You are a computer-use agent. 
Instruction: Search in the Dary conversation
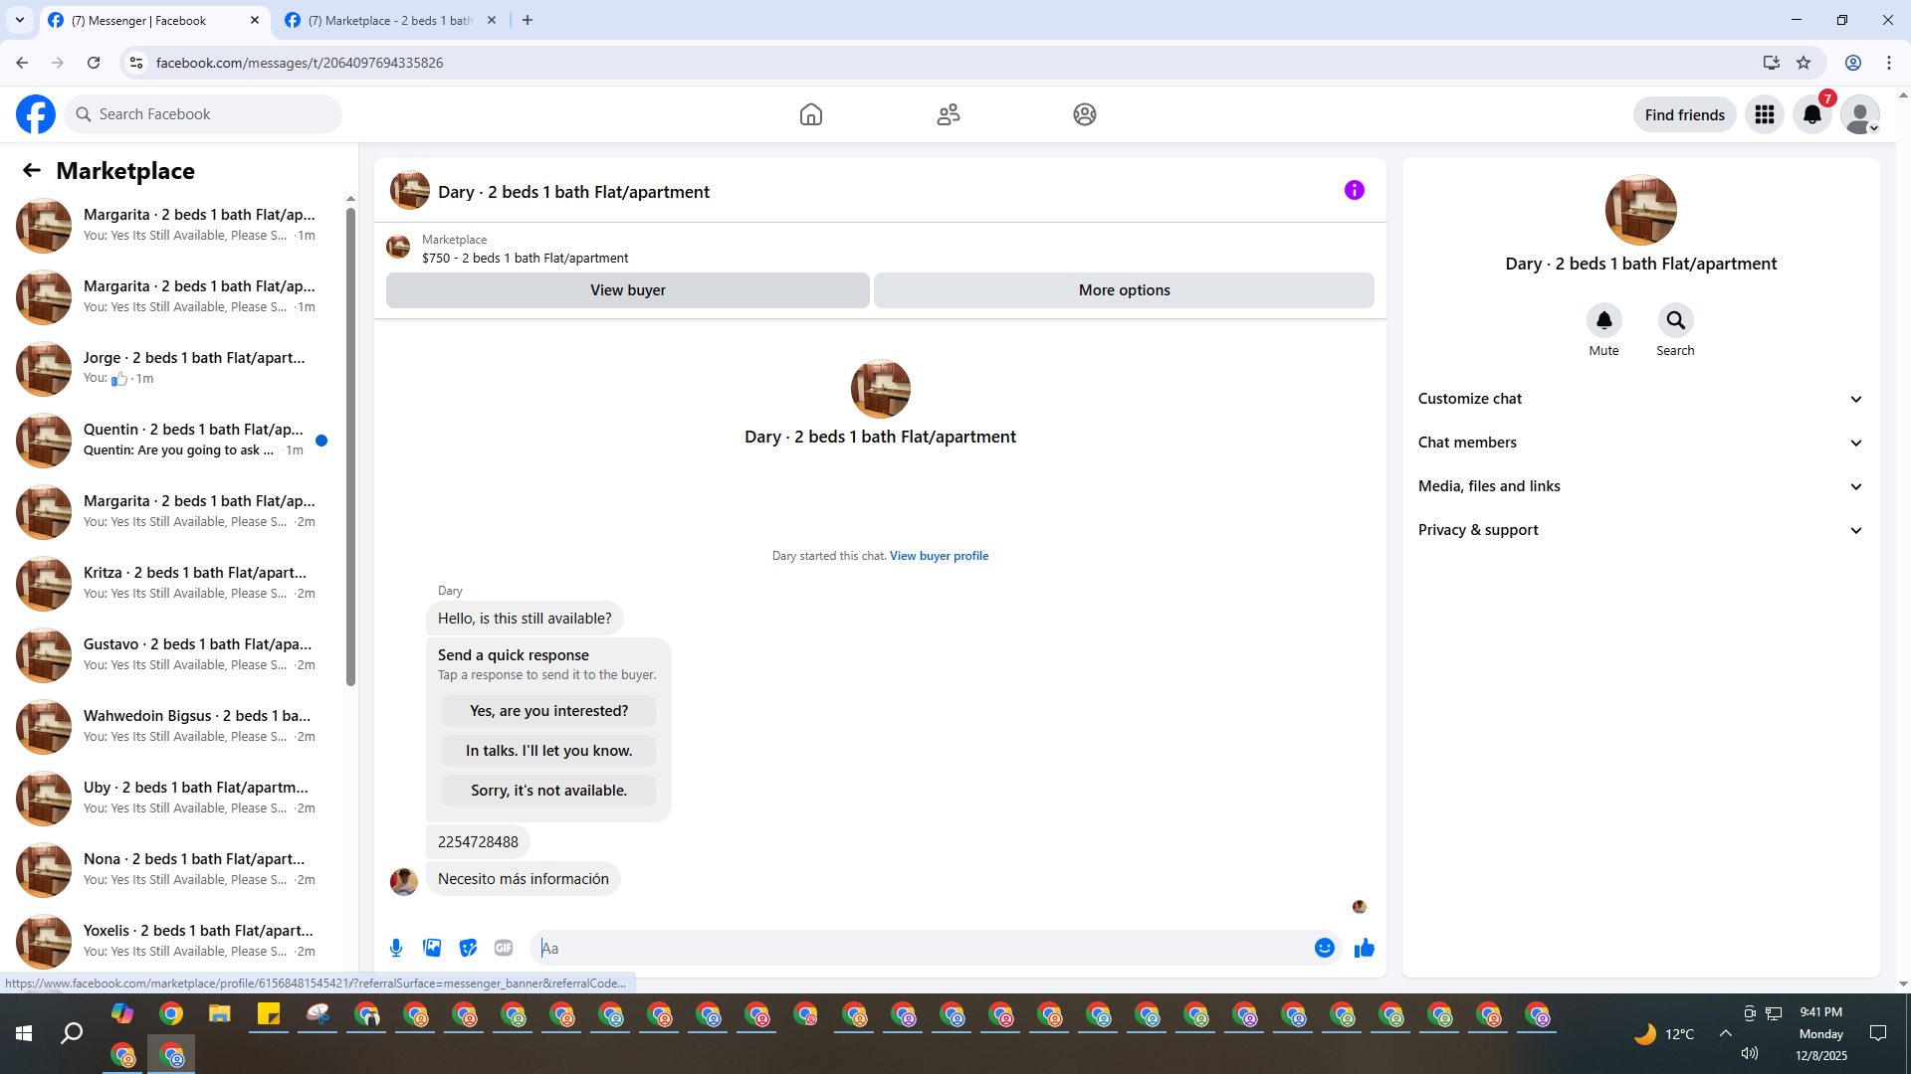click(x=1676, y=320)
